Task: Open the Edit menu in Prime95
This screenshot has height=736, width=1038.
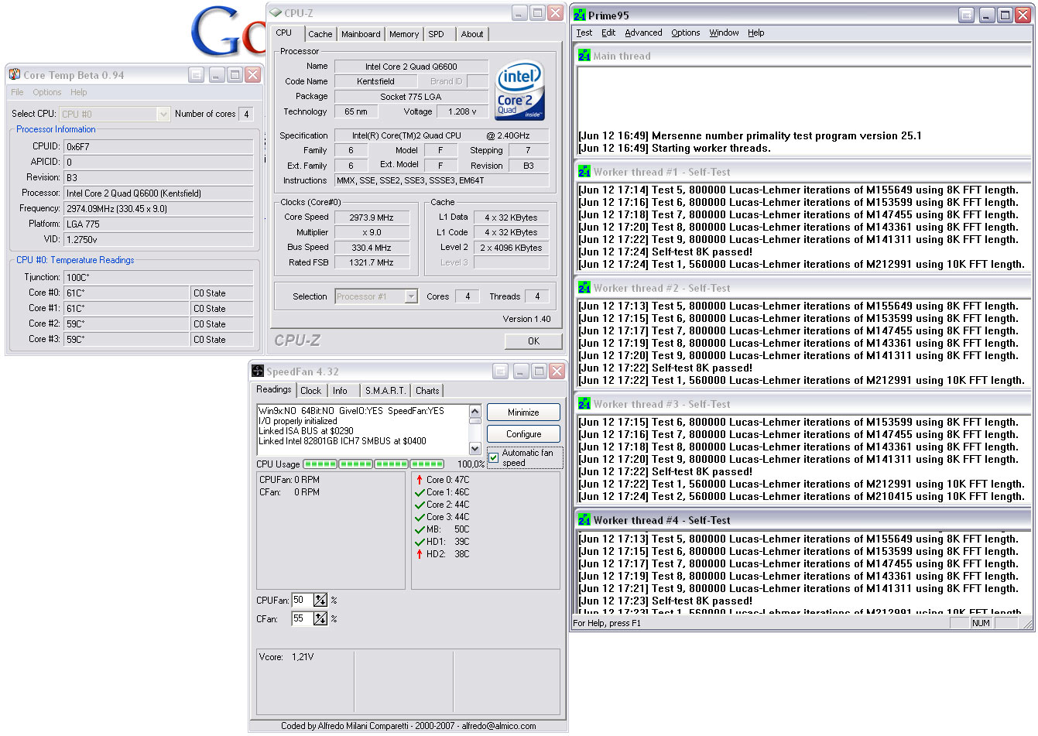Action: tap(608, 33)
